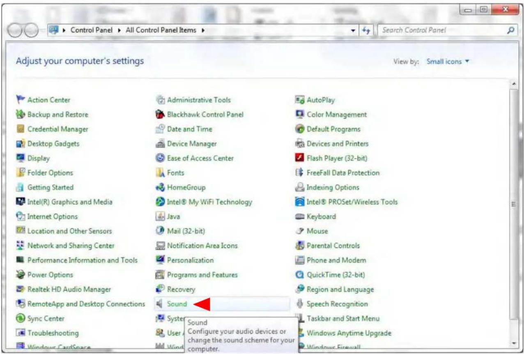Open the Speech Recognition microphone icon
Viewport: 524px width, 354px height.
point(299,304)
